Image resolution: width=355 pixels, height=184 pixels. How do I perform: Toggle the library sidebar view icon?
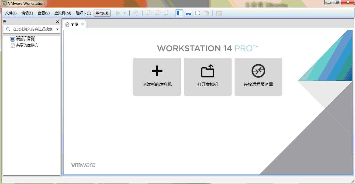(179, 13)
